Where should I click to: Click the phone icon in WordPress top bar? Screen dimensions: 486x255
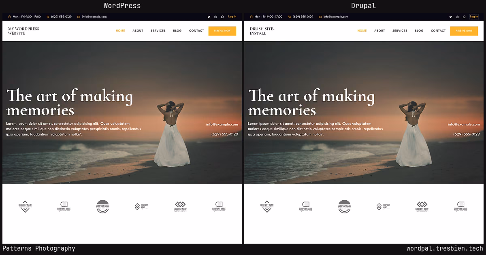[x=48, y=17]
